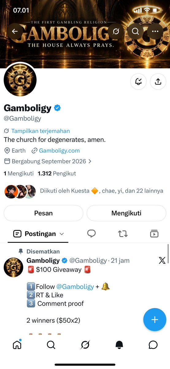This screenshot has width=170, height=369.
Task: Expand the Postingan dropdown chevron
Action: [62, 234]
